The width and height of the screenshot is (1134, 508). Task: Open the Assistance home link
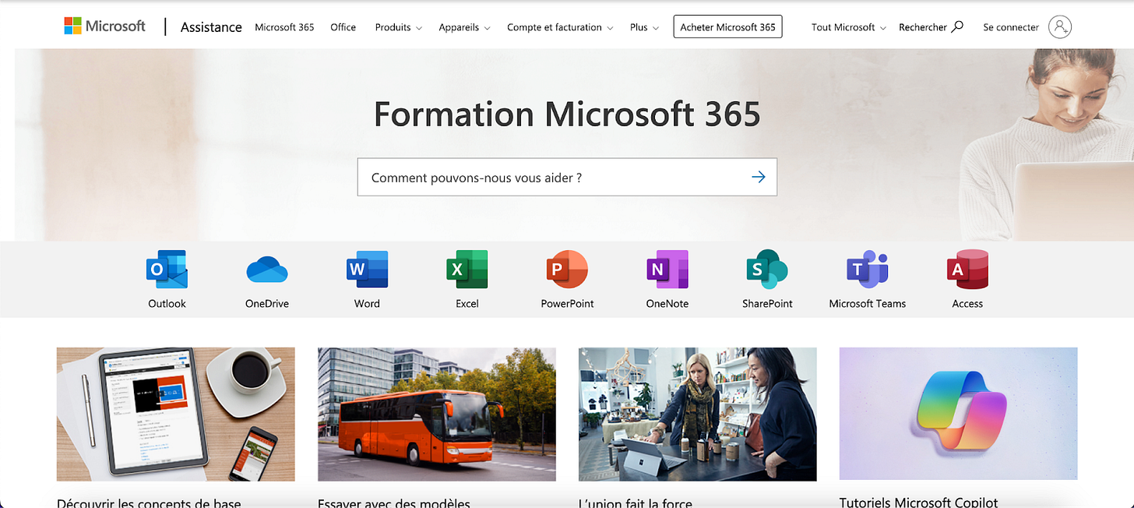[211, 27]
